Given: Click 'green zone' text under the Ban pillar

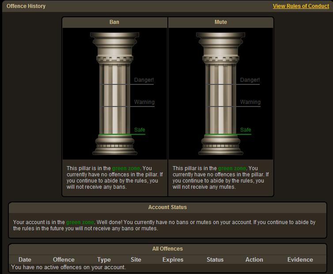Looking at the screenshot, I should click(126, 168).
